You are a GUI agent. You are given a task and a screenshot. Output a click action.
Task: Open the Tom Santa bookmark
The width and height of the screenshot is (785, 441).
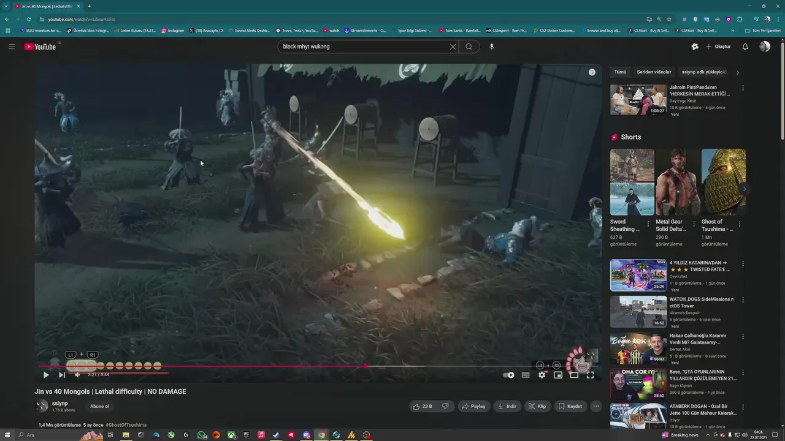click(459, 30)
